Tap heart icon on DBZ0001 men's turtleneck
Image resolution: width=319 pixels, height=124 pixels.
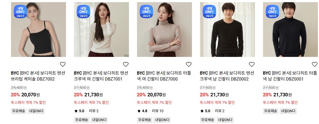point(314,64)
